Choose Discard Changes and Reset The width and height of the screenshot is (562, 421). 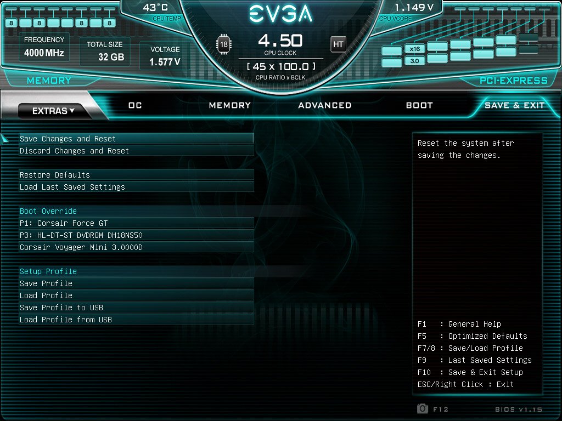click(136, 151)
